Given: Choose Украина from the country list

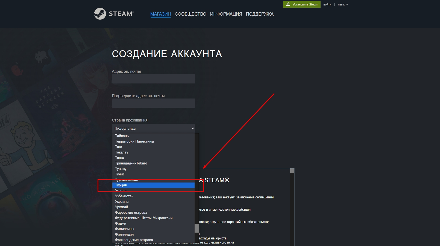Looking at the screenshot, I should tap(153, 202).
